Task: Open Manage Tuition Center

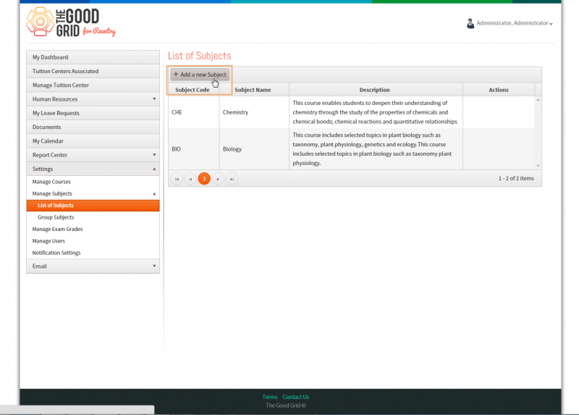Action: coord(93,85)
